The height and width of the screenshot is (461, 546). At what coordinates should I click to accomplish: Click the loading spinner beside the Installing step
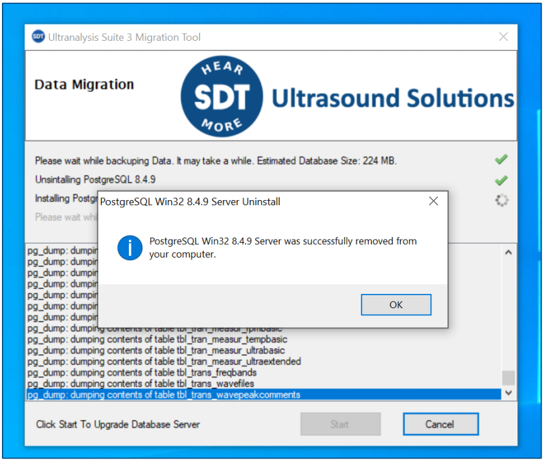[x=501, y=200]
